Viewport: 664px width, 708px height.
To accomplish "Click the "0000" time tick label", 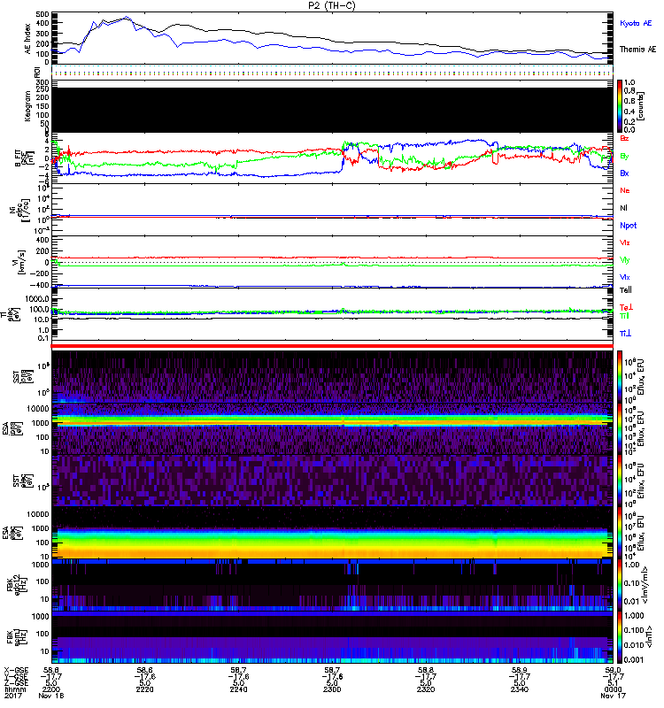I will point(613,689).
